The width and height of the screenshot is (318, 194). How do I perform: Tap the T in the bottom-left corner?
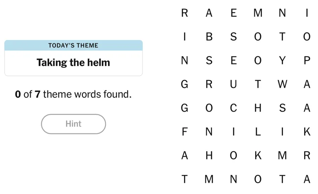click(184, 179)
